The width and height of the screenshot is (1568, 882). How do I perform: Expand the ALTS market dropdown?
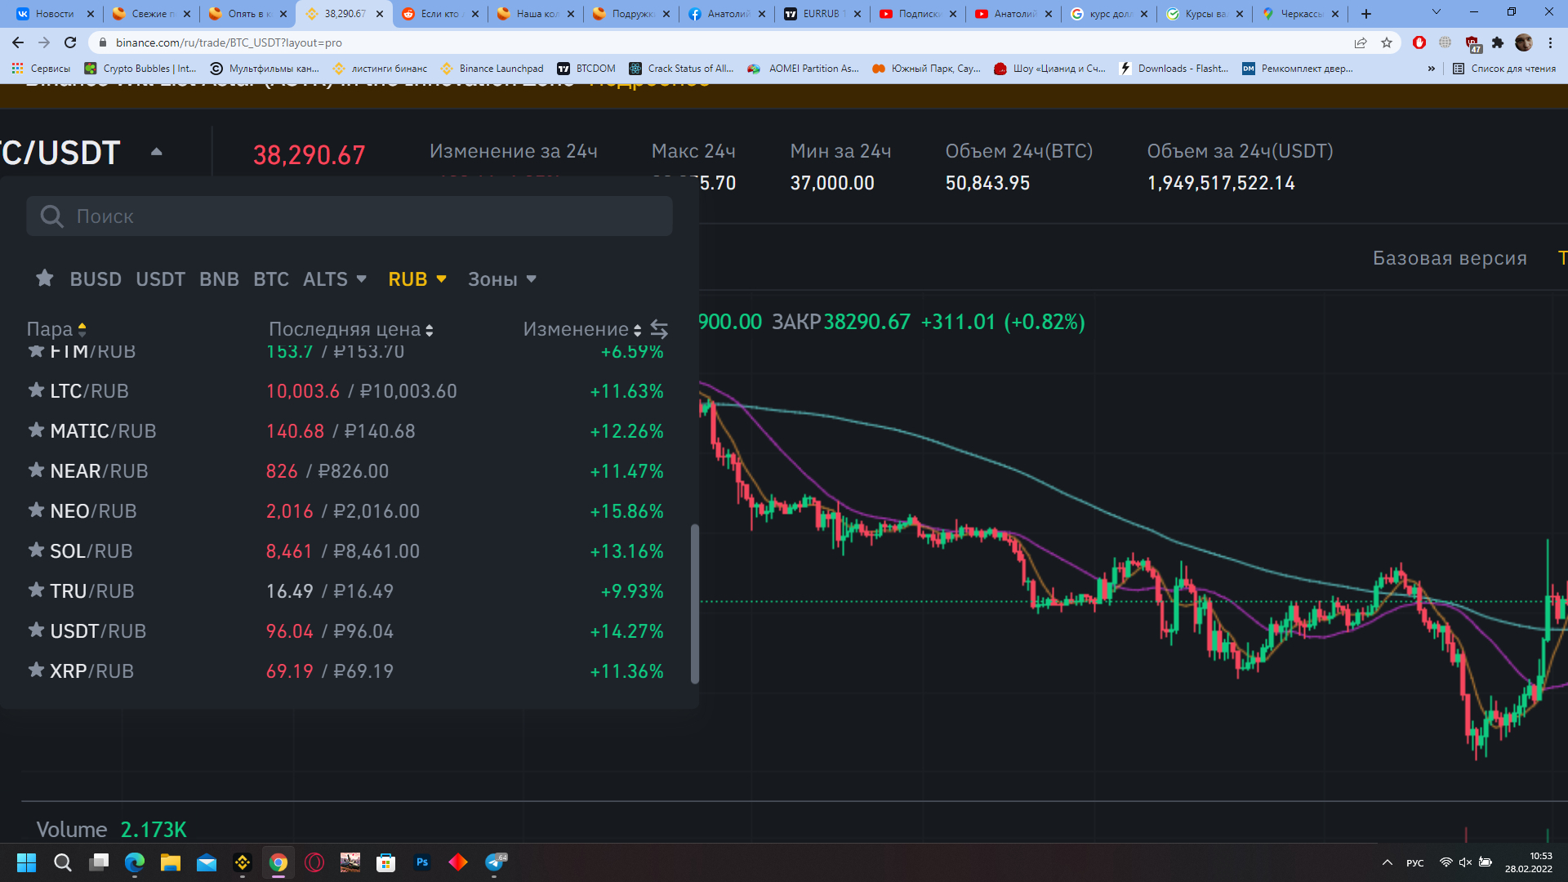(335, 279)
